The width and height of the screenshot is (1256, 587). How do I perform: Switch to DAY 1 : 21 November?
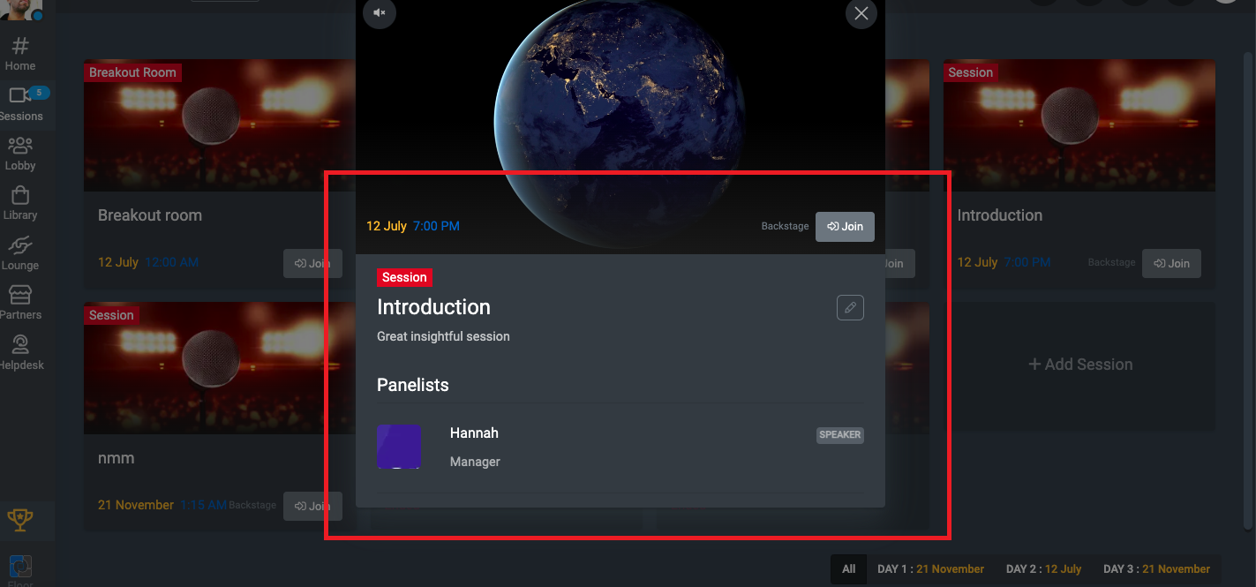[930, 569]
